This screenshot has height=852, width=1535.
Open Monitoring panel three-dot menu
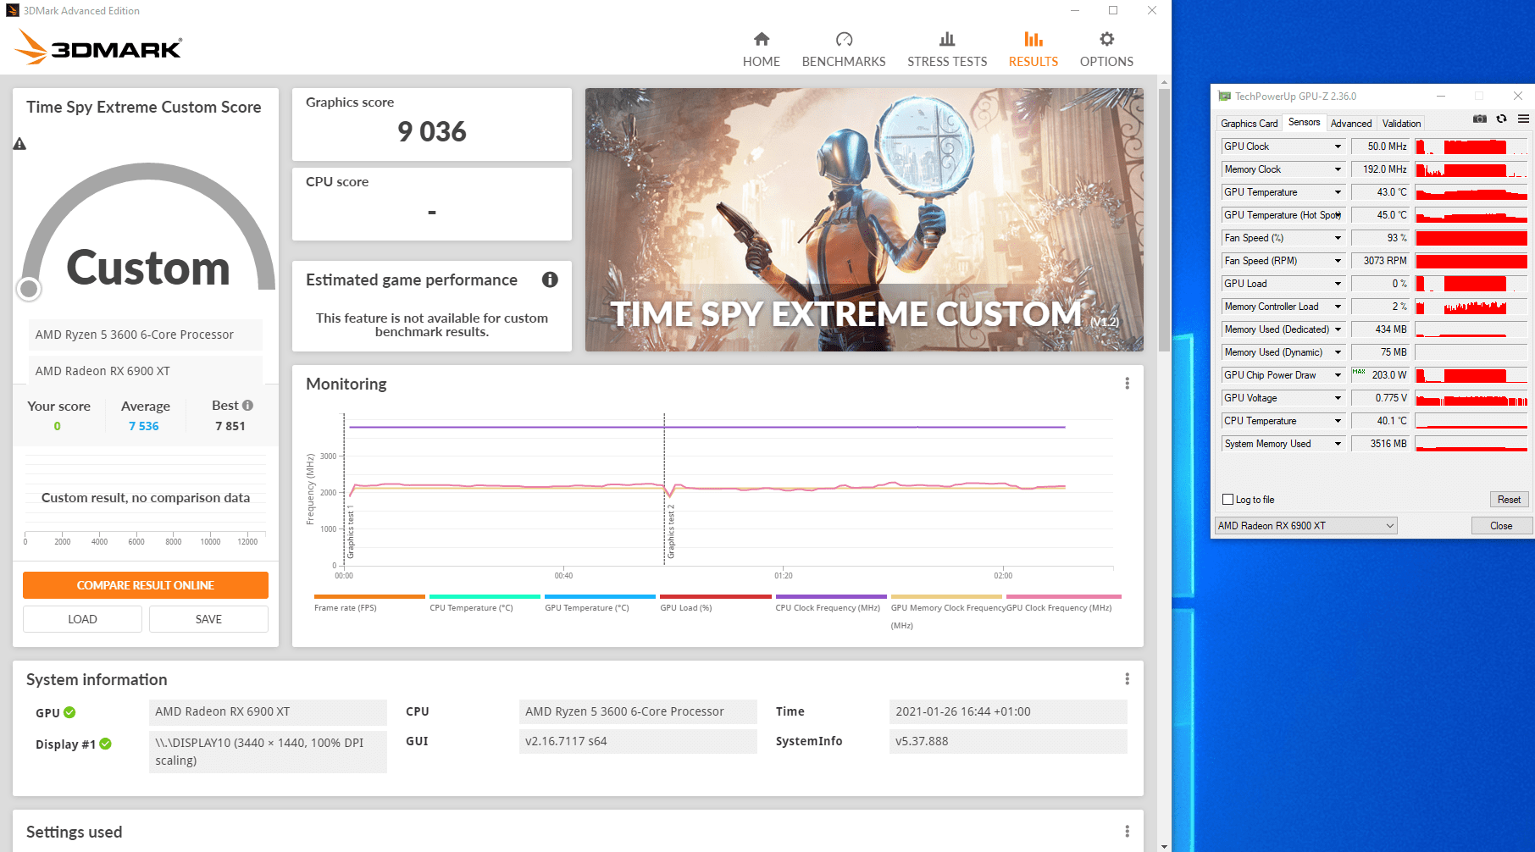pyautogui.click(x=1127, y=384)
